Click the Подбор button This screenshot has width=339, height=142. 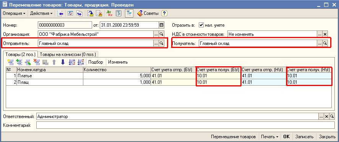[x=96, y=62]
